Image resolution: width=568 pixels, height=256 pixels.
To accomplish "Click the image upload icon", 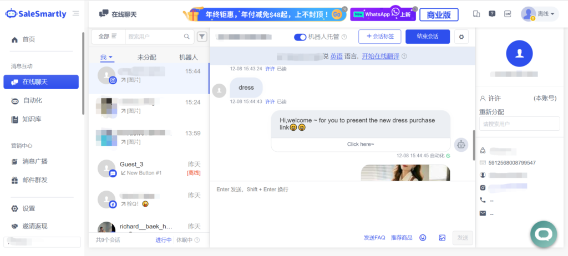I will (442, 238).
